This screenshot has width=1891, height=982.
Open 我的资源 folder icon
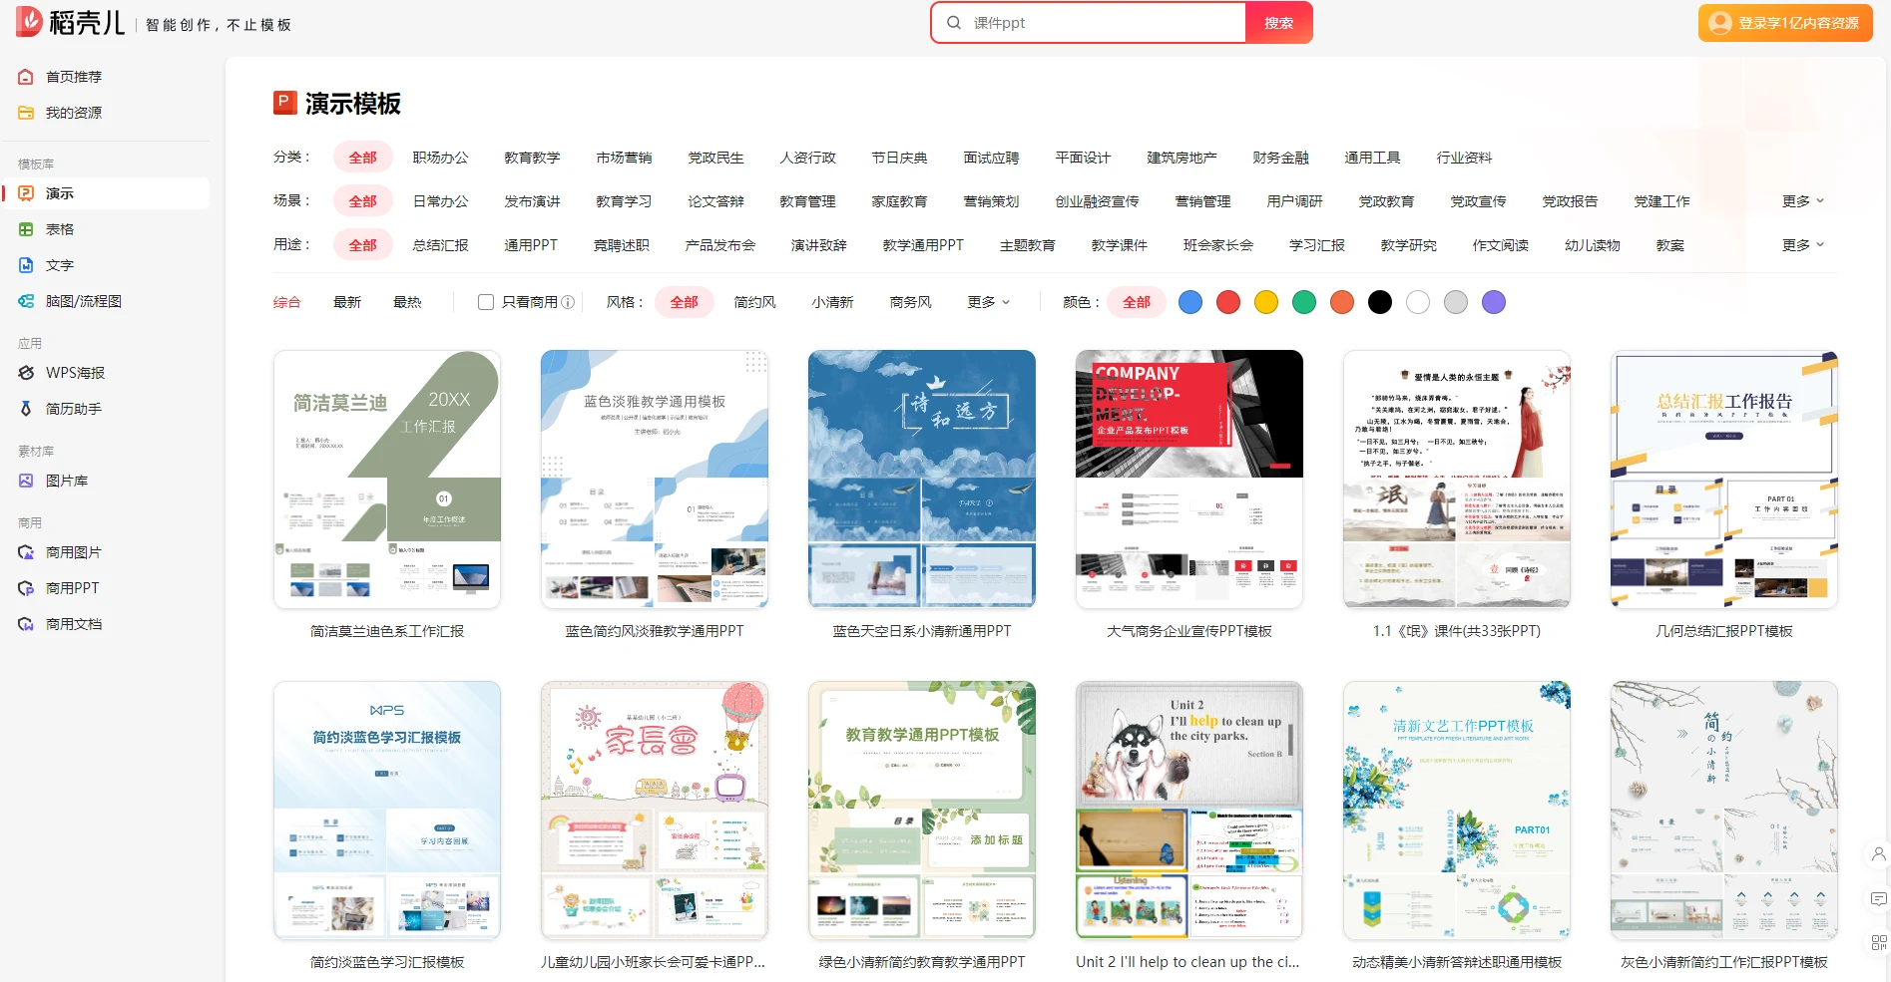coord(26,113)
